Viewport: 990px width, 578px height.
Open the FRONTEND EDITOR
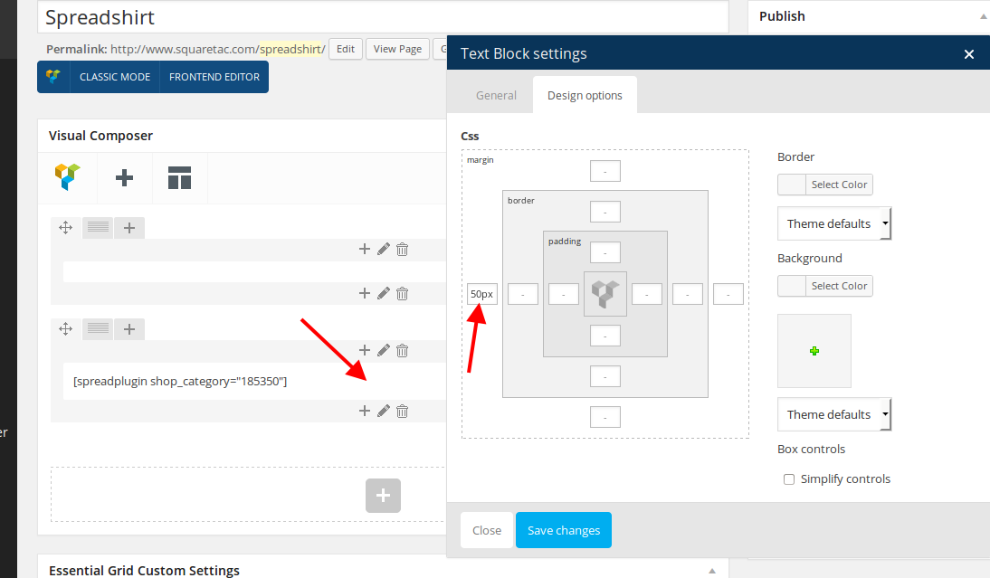point(214,77)
